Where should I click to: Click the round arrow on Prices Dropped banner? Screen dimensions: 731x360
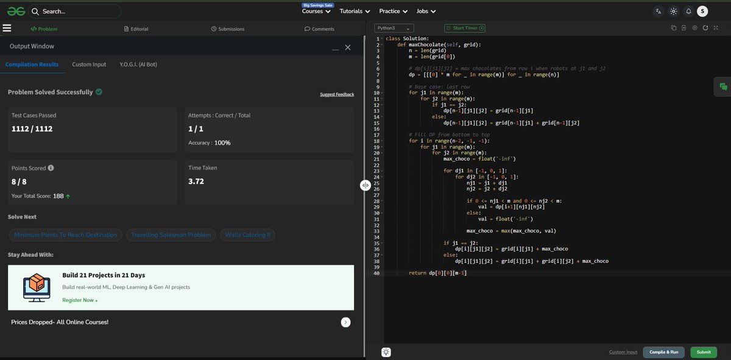tap(345, 322)
